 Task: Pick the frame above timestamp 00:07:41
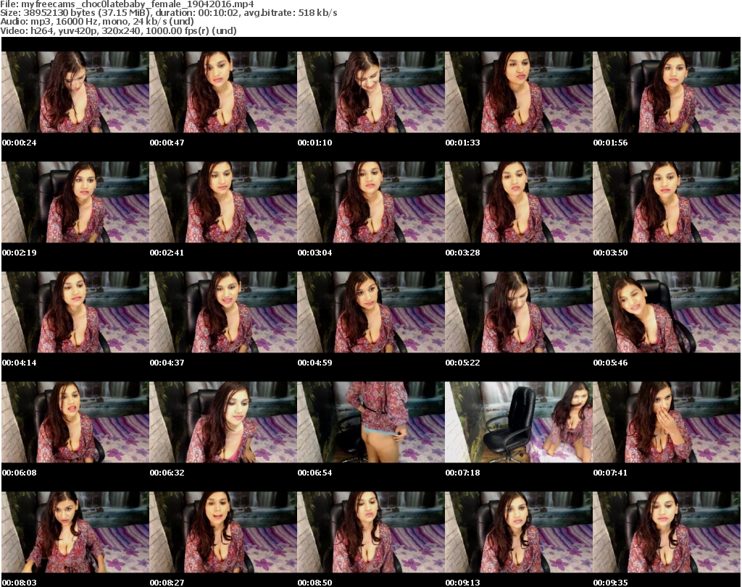(667, 422)
